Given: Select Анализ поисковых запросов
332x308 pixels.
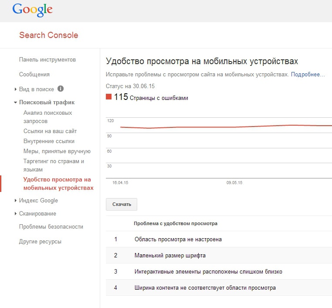Looking at the screenshot, I should point(47,117).
